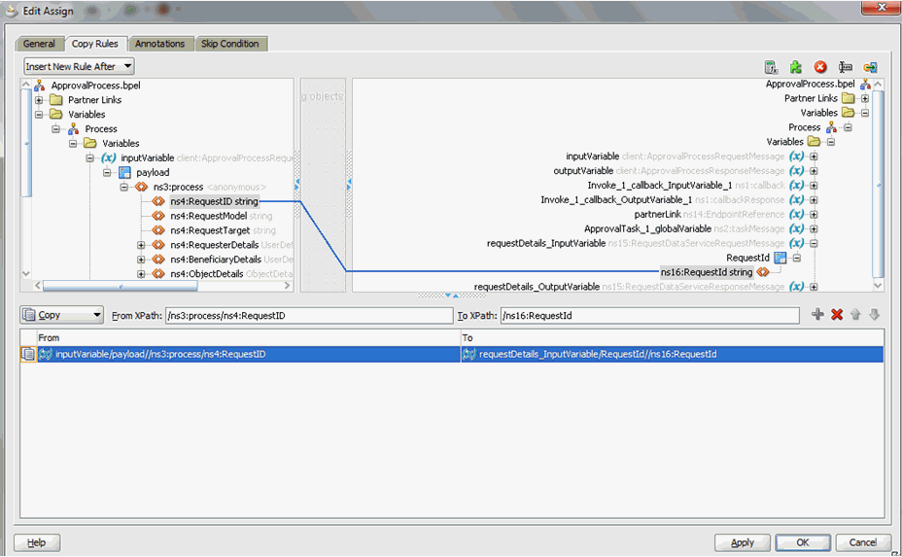This screenshot has width=902, height=557.
Task: Expand Partner Links in left tree
Action: point(39,100)
